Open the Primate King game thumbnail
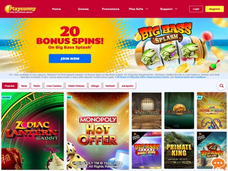228x171 pixels. [179, 150]
